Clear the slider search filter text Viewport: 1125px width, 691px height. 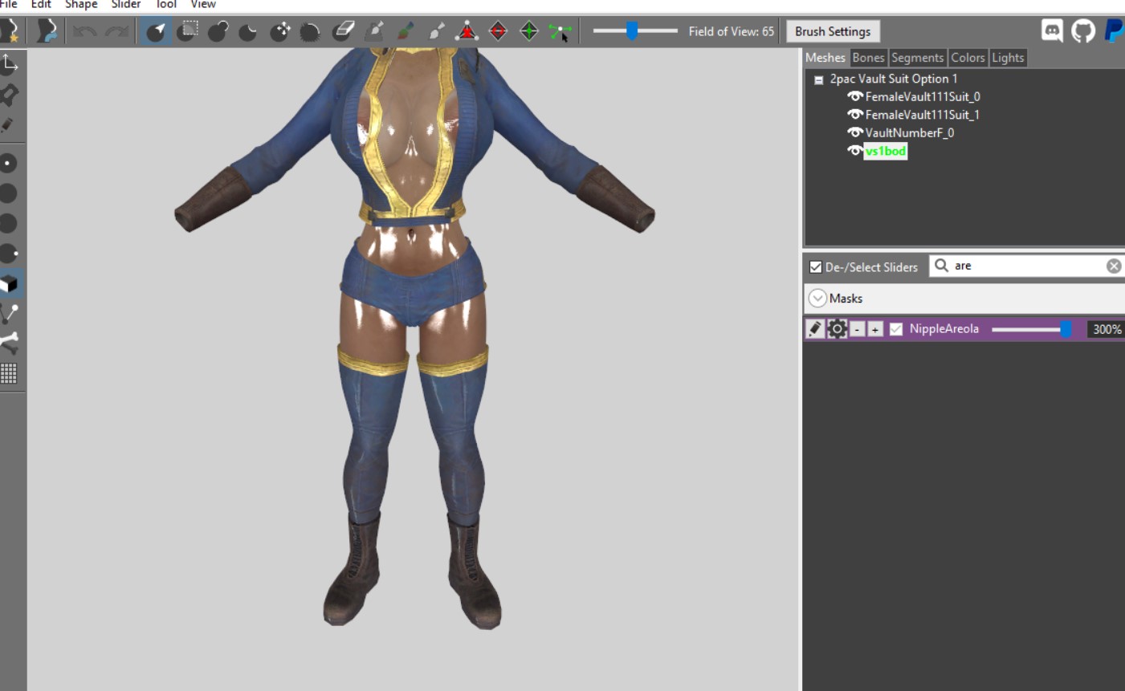tap(1114, 266)
